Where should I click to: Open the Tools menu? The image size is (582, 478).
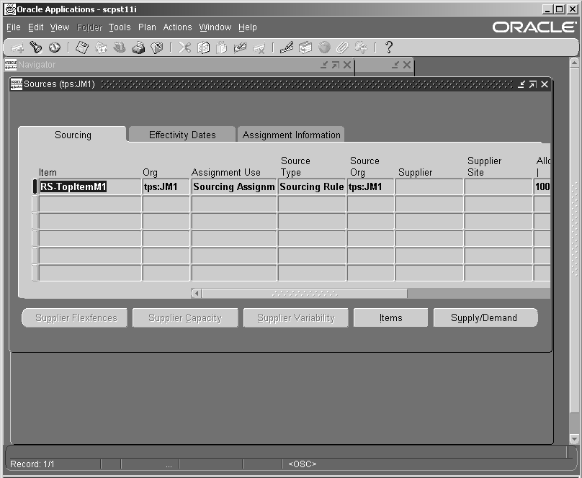[x=120, y=27]
